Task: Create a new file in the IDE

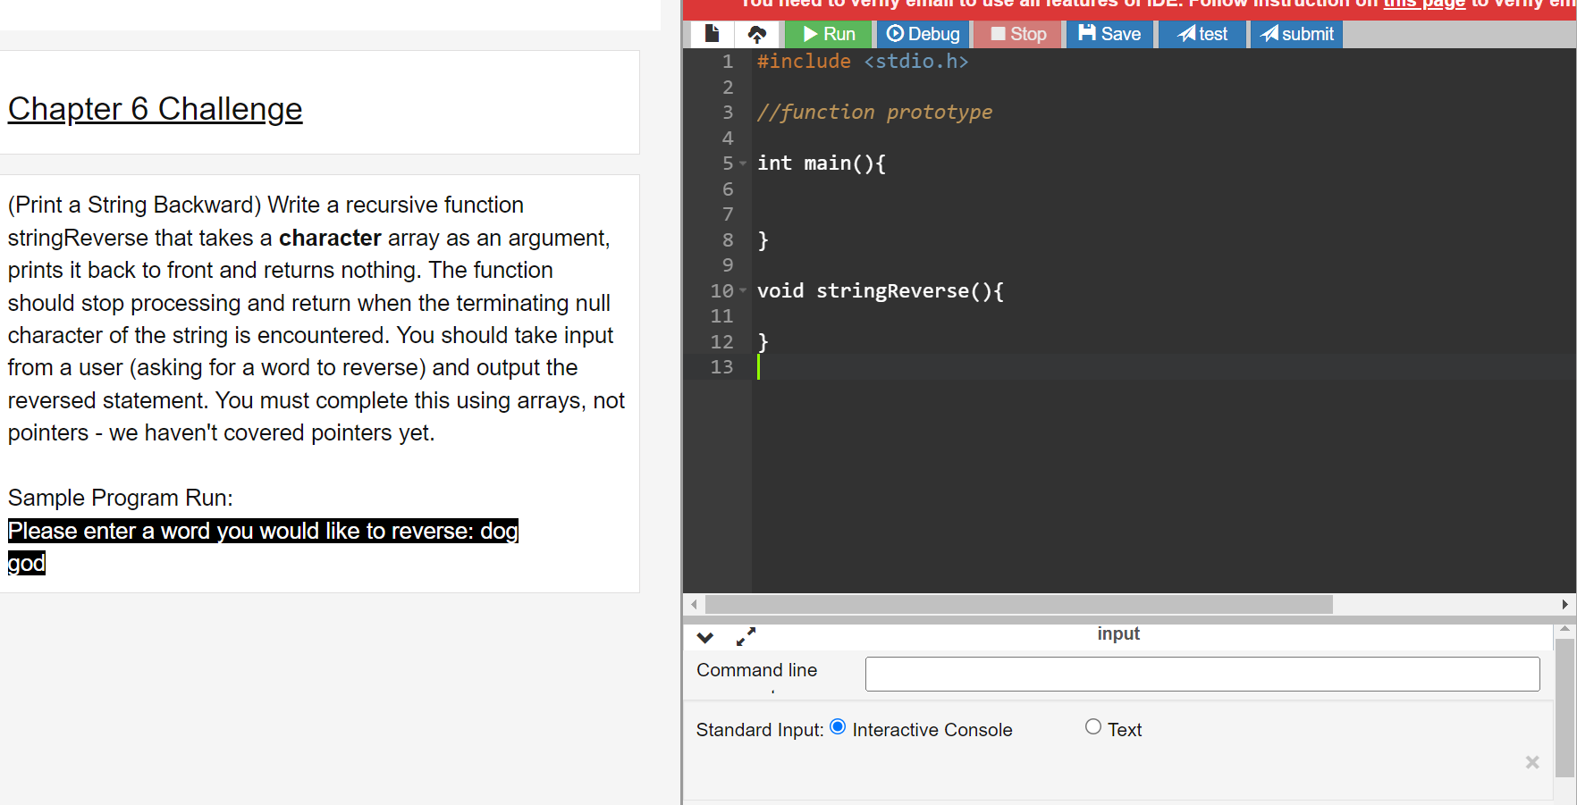Action: pyautogui.click(x=712, y=33)
